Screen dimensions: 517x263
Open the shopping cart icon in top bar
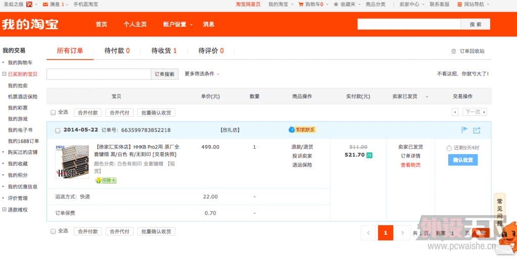pyautogui.click(x=301, y=5)
